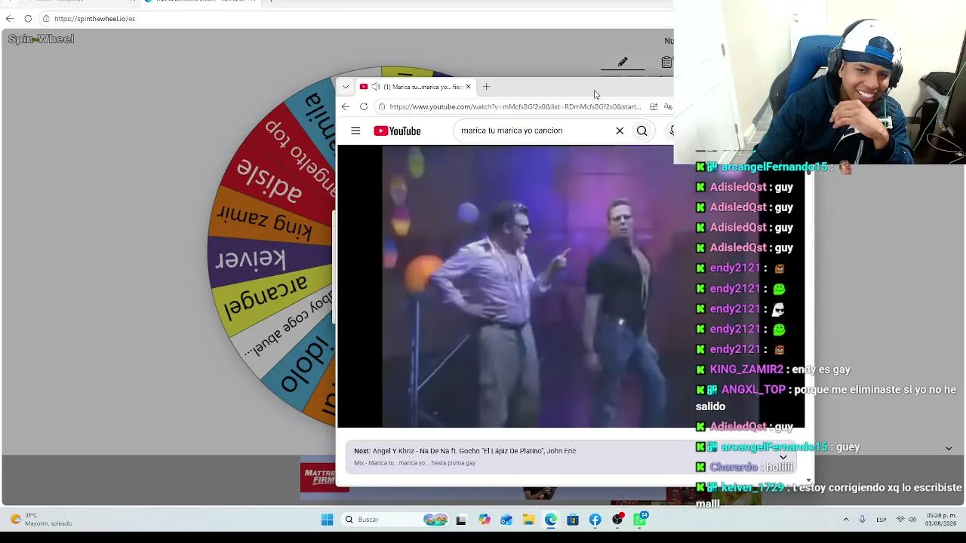Viewport: 966px width, 543px height.
Task: Open the Wi-Fi network settings in tray
Action: tap(900, 520)
